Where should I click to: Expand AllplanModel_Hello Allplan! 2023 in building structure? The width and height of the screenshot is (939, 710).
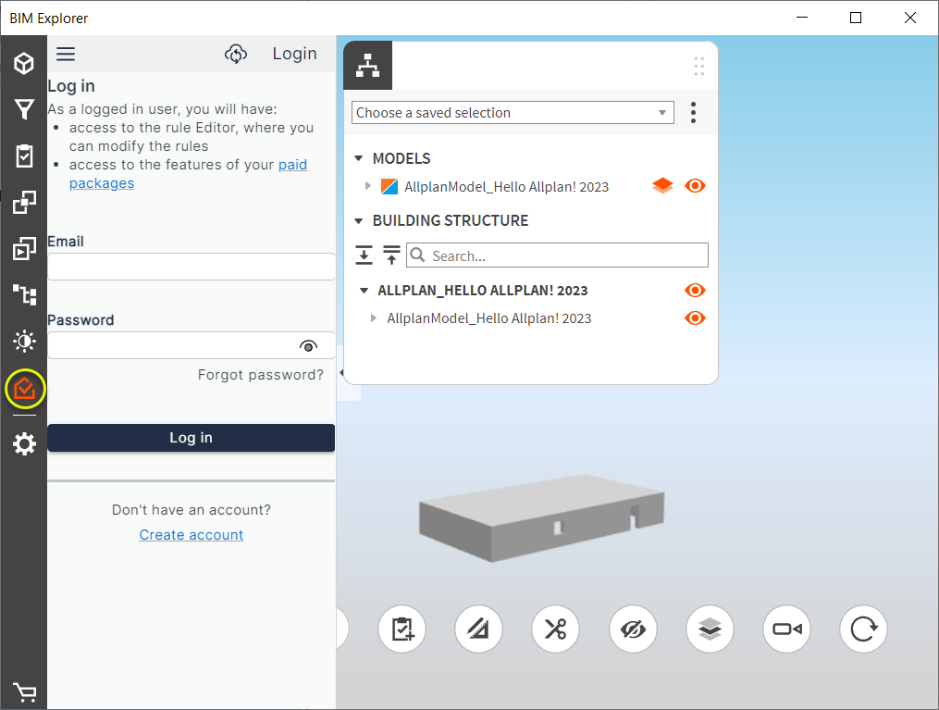[x=373, y=318]
